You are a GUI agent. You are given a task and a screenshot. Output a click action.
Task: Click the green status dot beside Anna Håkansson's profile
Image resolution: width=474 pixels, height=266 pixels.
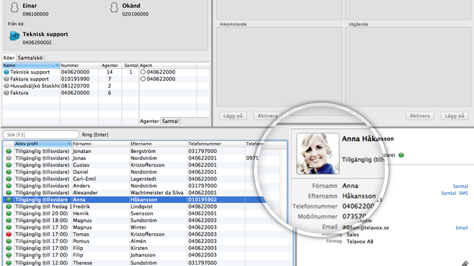coord(401,155)
